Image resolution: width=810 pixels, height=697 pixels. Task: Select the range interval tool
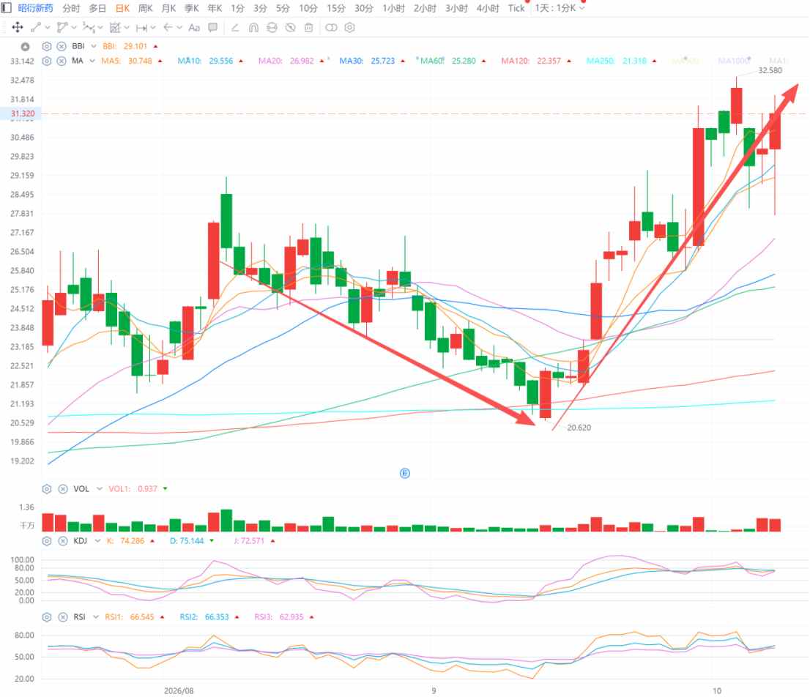pyautogui.click(x=141, y=27)
